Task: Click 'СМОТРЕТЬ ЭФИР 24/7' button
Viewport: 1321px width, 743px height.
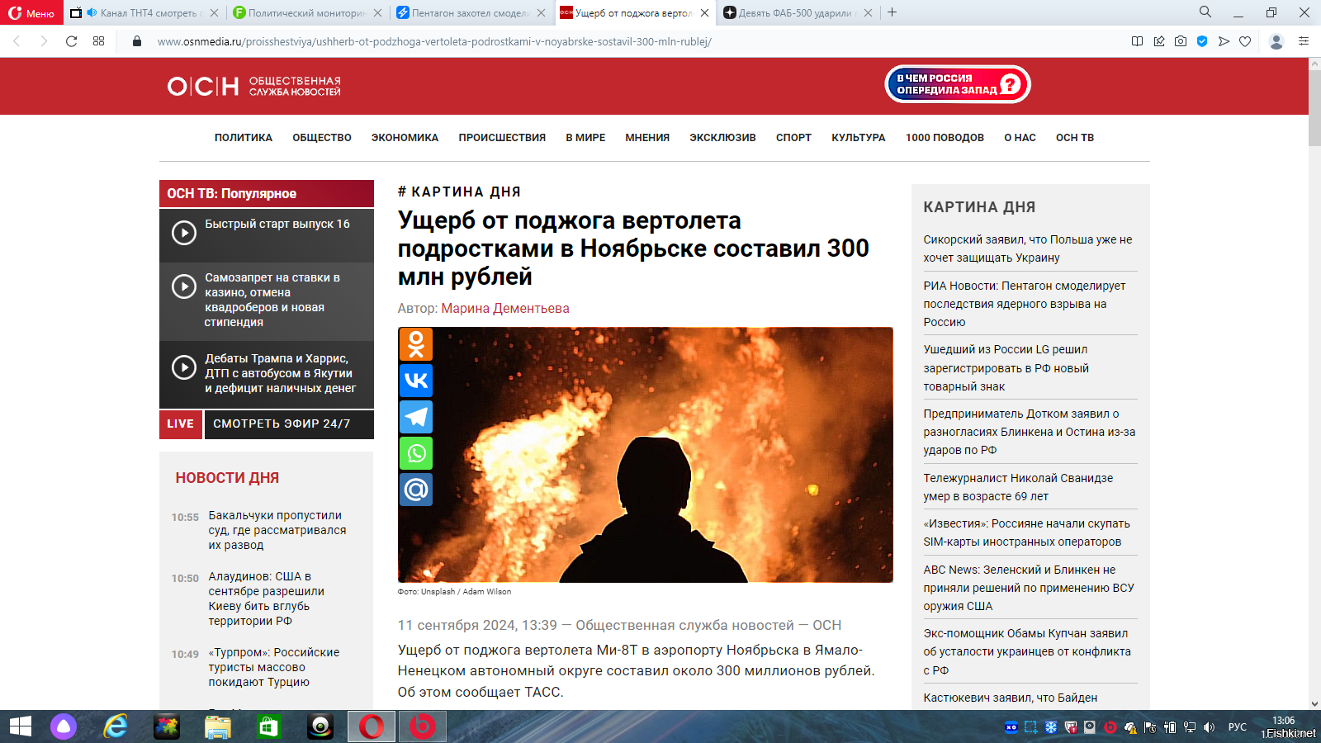Action: pos(282,424)
